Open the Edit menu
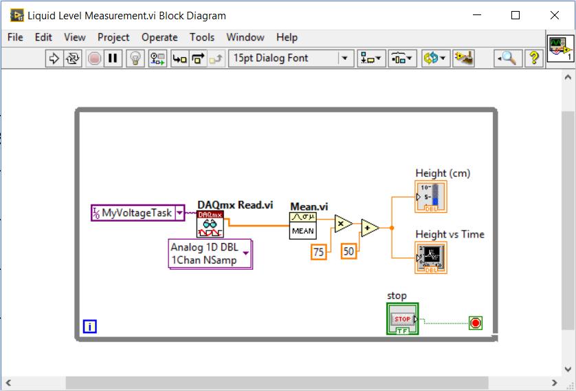 pos(43,38)
